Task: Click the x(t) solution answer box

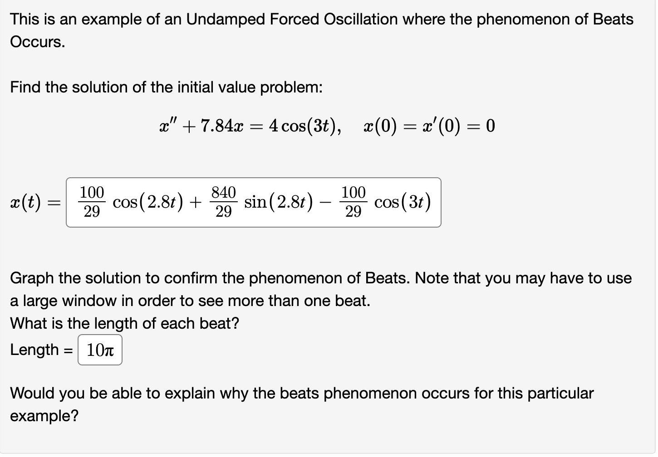Action: (x=254, y=202)
